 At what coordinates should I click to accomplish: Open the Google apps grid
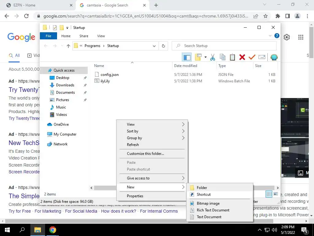[301, 37]
